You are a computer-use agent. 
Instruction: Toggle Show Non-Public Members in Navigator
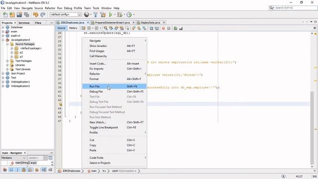point(24,170)
